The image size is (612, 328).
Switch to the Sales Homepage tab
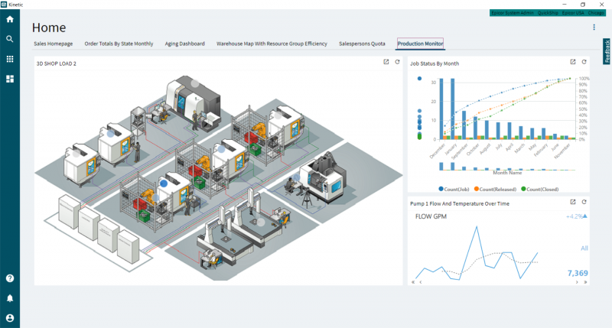tap(53, 44)
